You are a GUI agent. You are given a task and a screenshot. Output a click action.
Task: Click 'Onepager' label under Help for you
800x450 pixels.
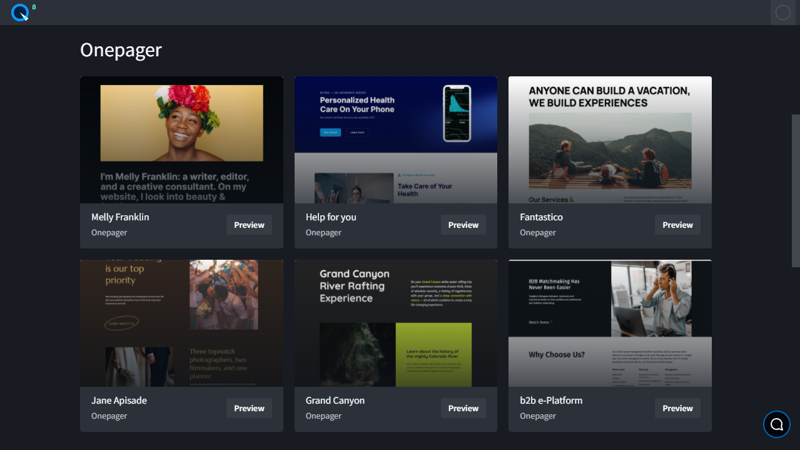[x=324, y=233]
